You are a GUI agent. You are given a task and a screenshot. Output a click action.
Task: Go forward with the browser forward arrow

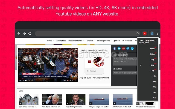24,33
